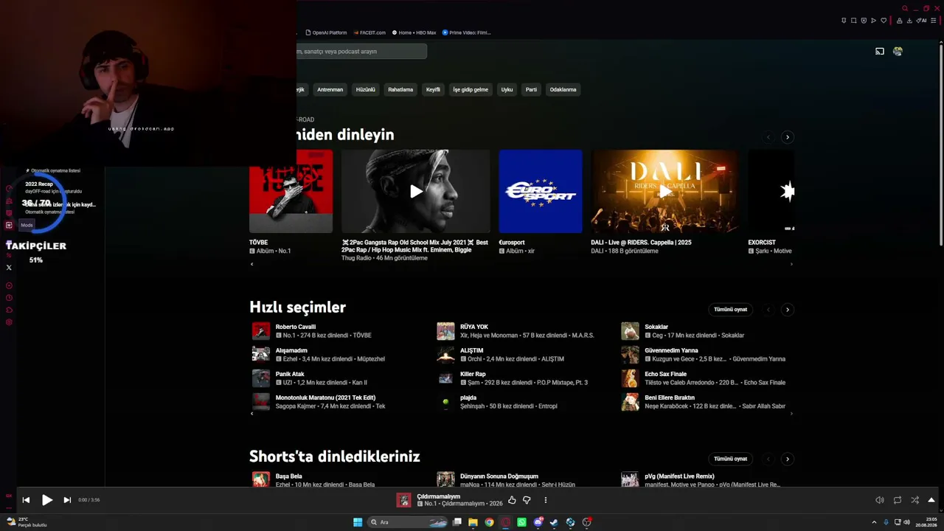Select the Parti mood chip

click(531, 90)
